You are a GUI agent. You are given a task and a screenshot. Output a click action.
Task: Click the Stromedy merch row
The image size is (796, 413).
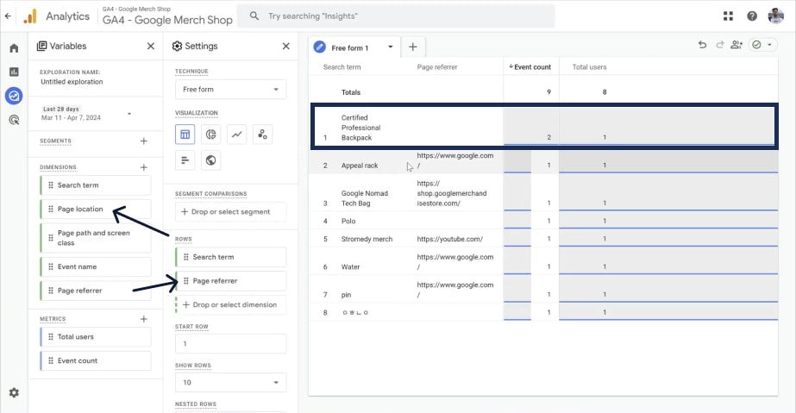pos(543,239)
